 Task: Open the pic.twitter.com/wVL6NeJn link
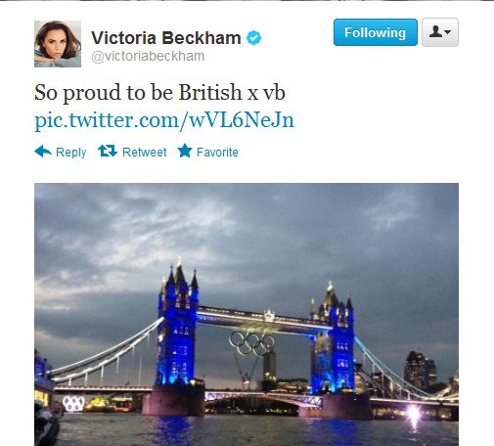164,120
